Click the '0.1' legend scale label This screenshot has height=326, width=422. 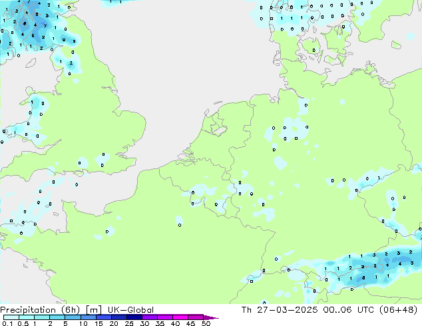(x=7, y=323)
